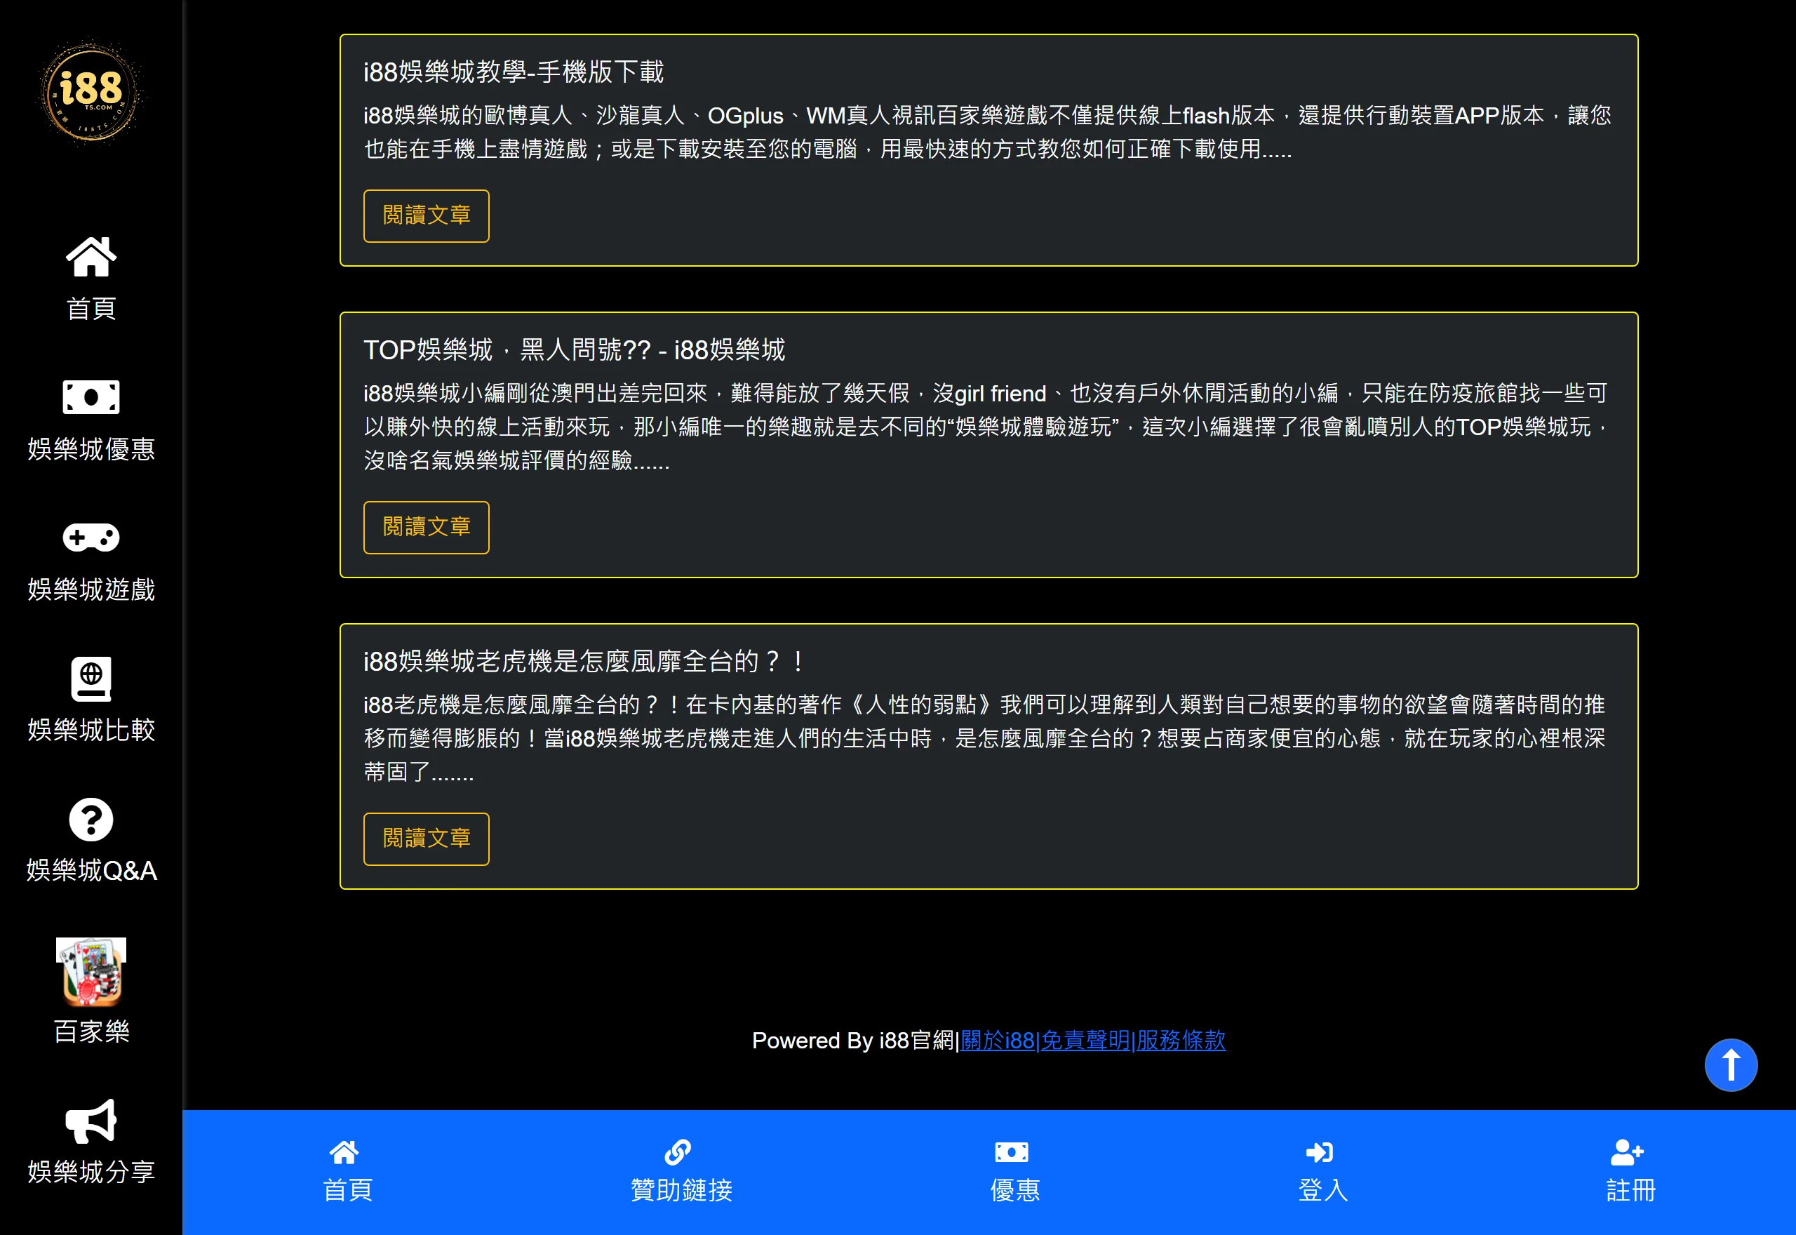Select 娛樂城Q&A label in the sidebar
Screen dimensions: 1796x1235
click(91, 871)
